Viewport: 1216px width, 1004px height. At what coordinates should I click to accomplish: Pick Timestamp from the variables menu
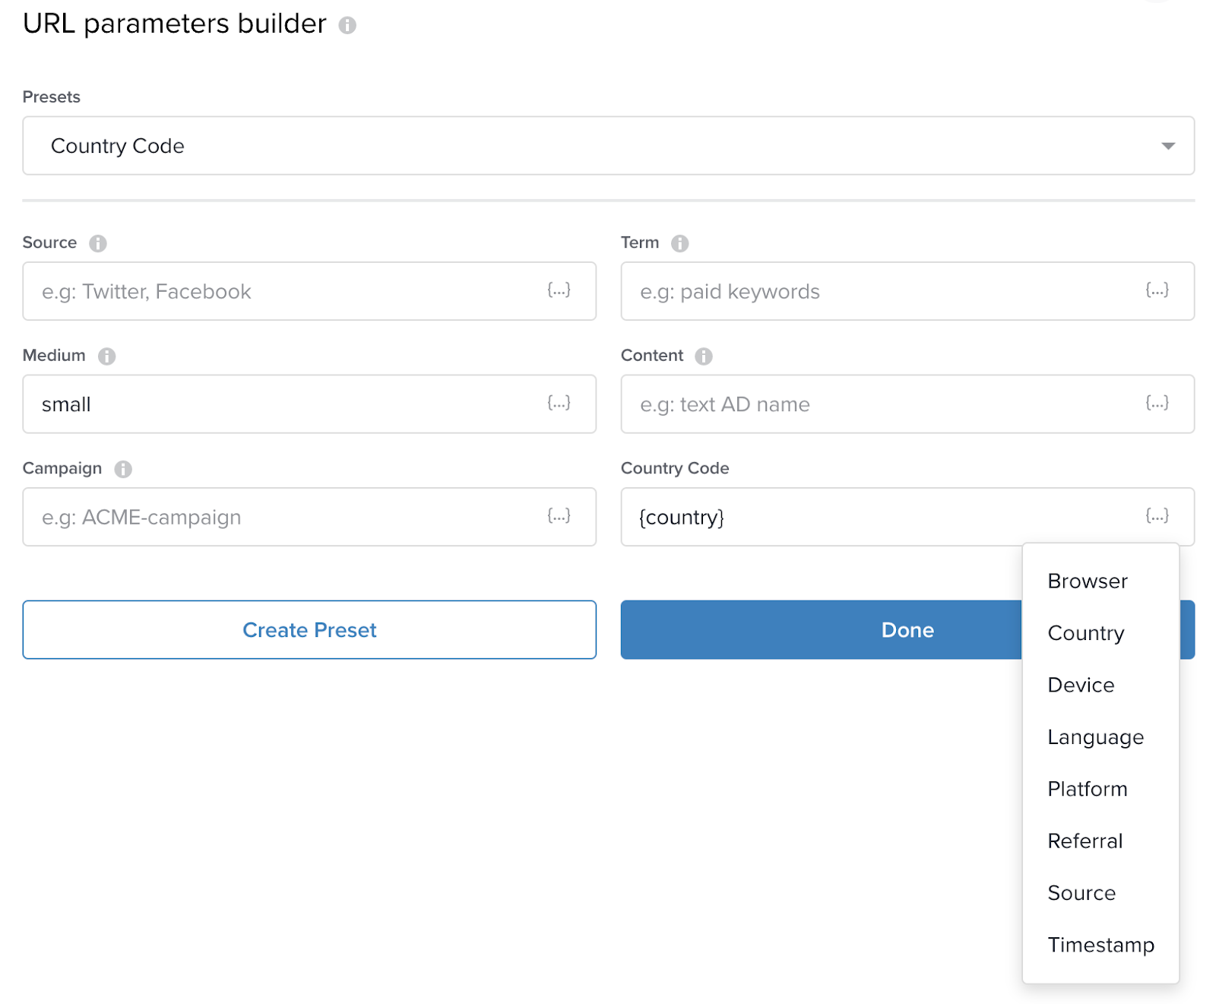tap(1100, 945)
